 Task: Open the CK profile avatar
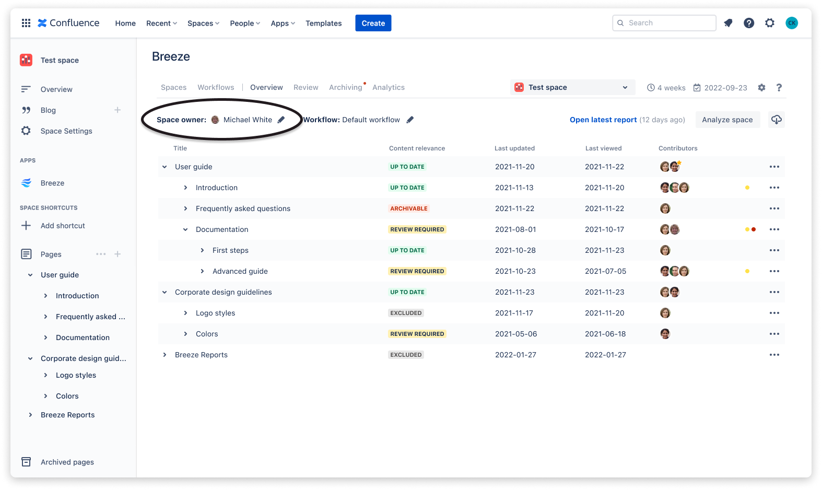click(792, 23)
